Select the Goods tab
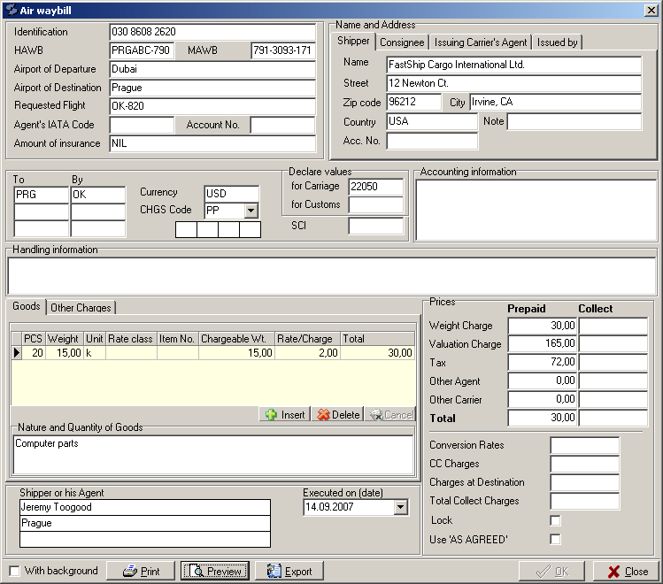 pos(27,306)
